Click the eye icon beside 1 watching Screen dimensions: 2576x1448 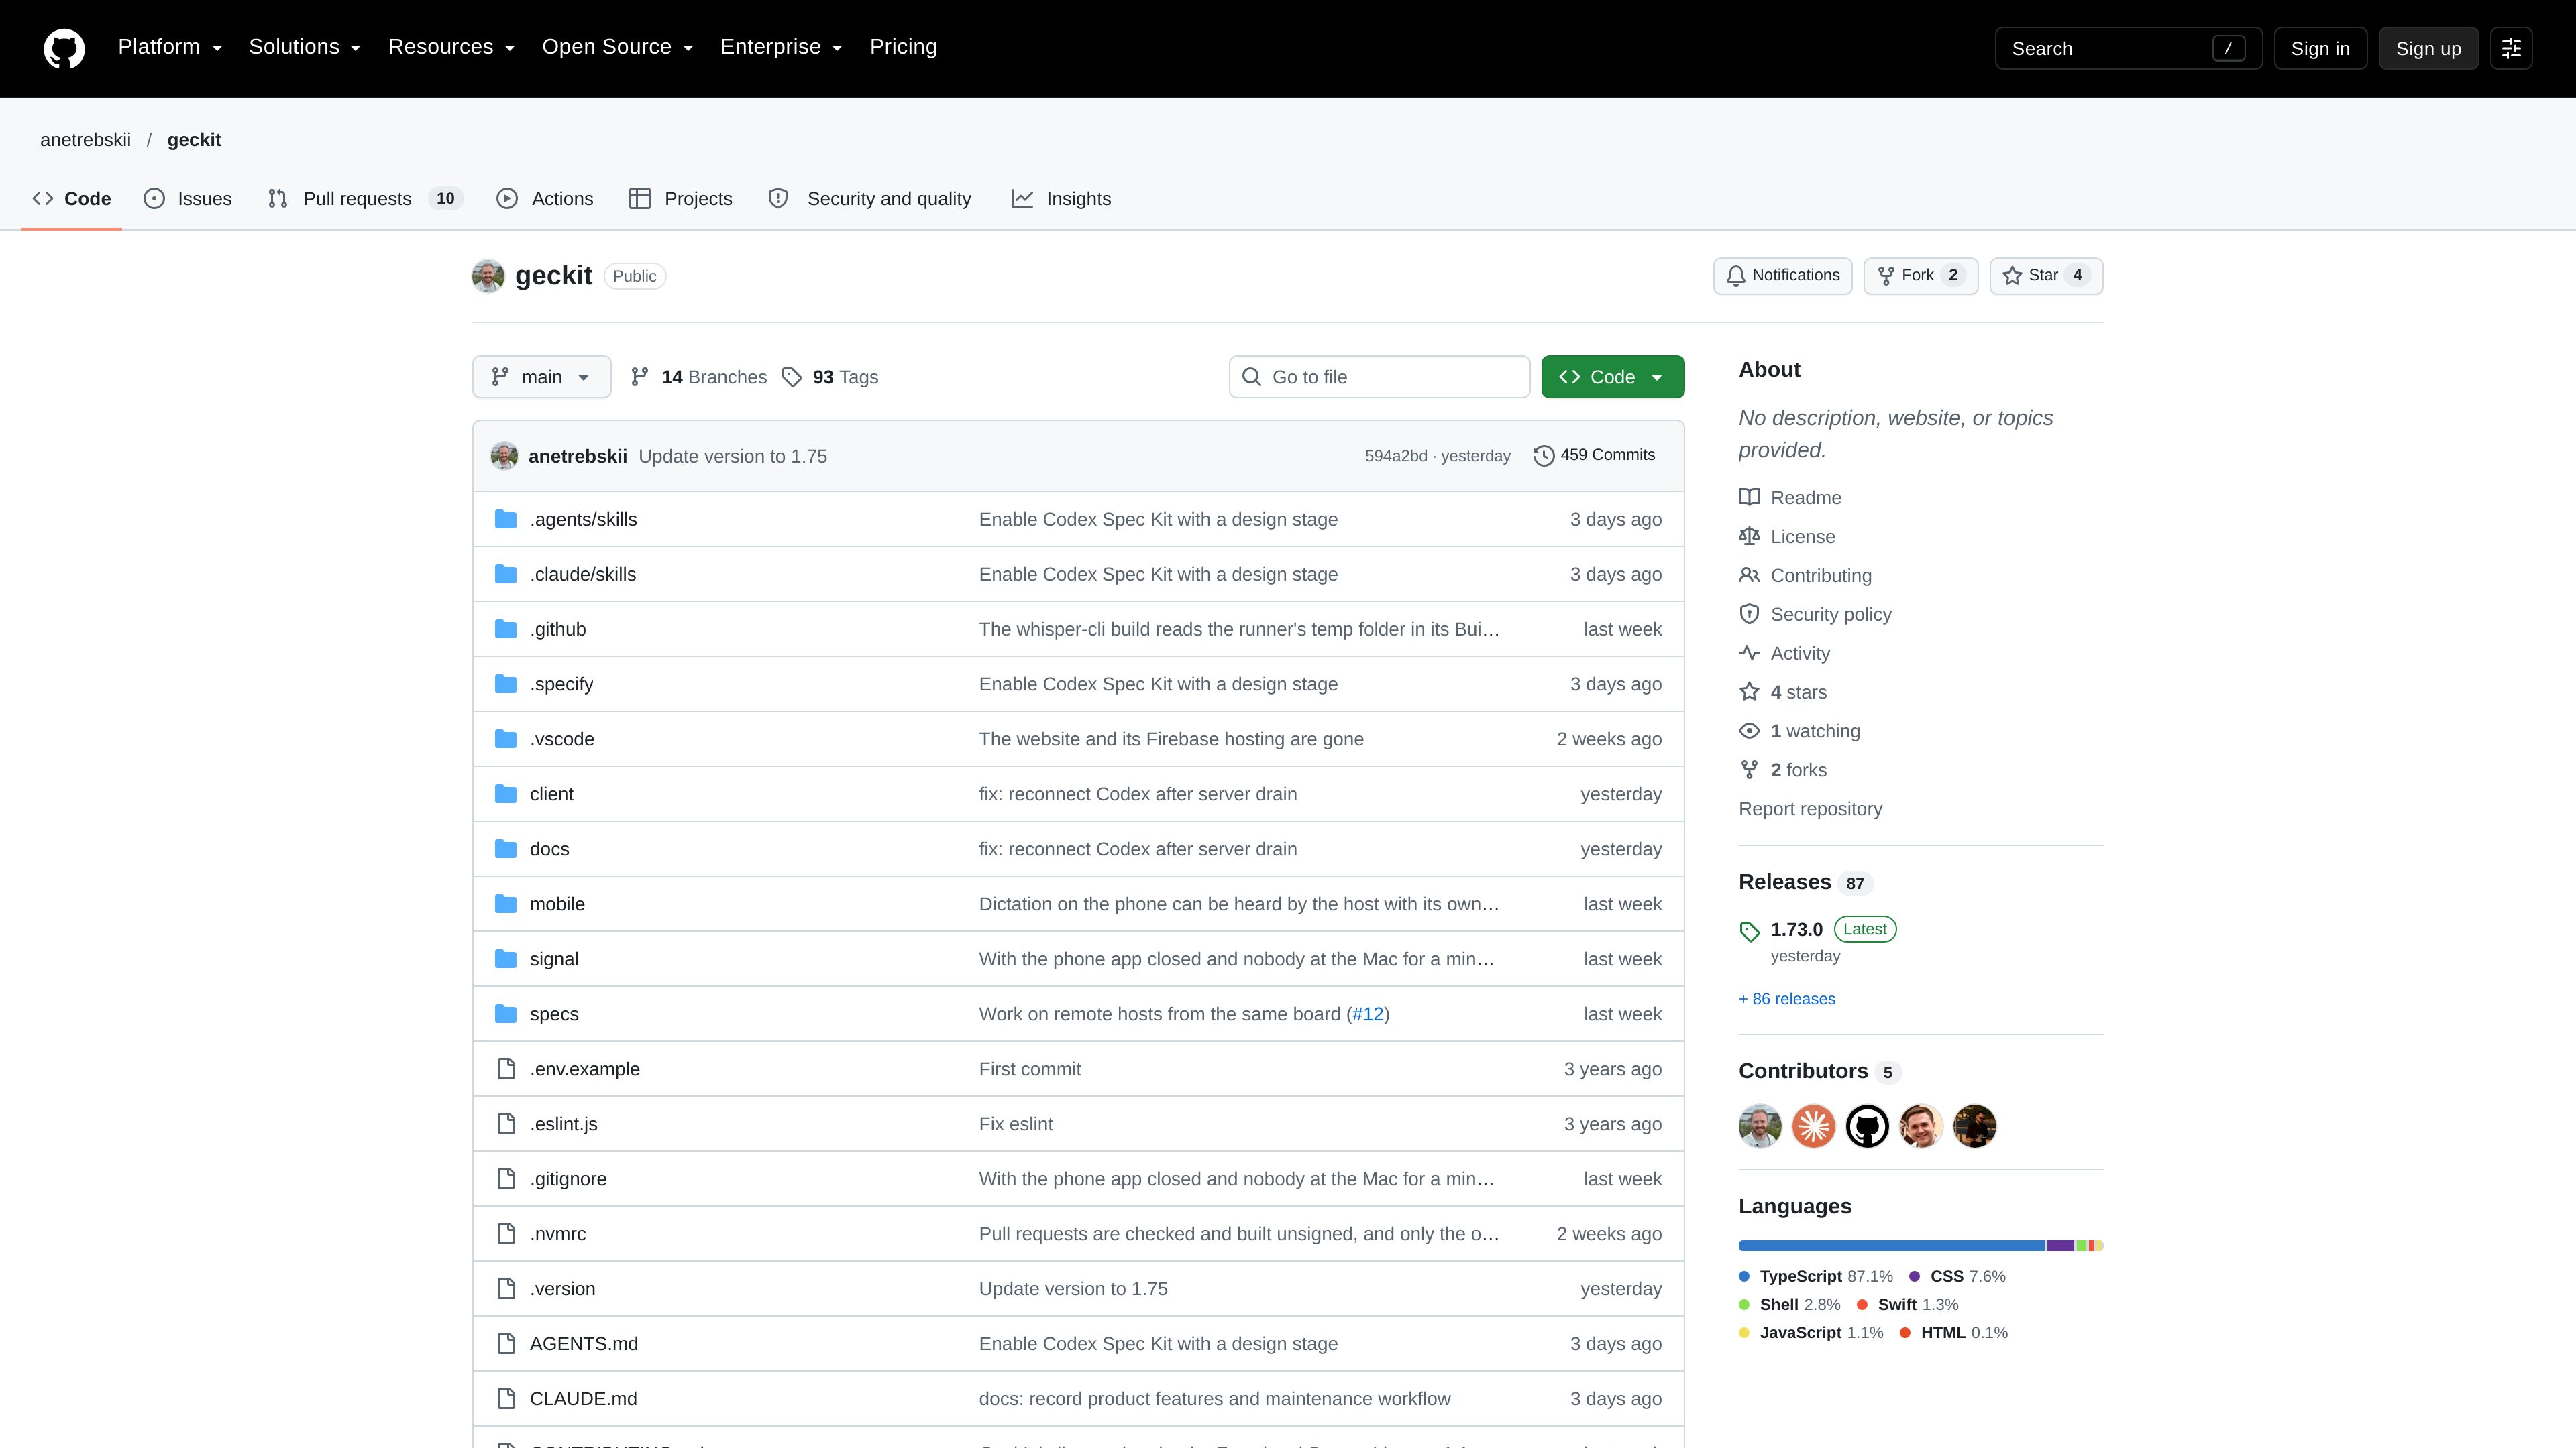[x=1749, y=731]
